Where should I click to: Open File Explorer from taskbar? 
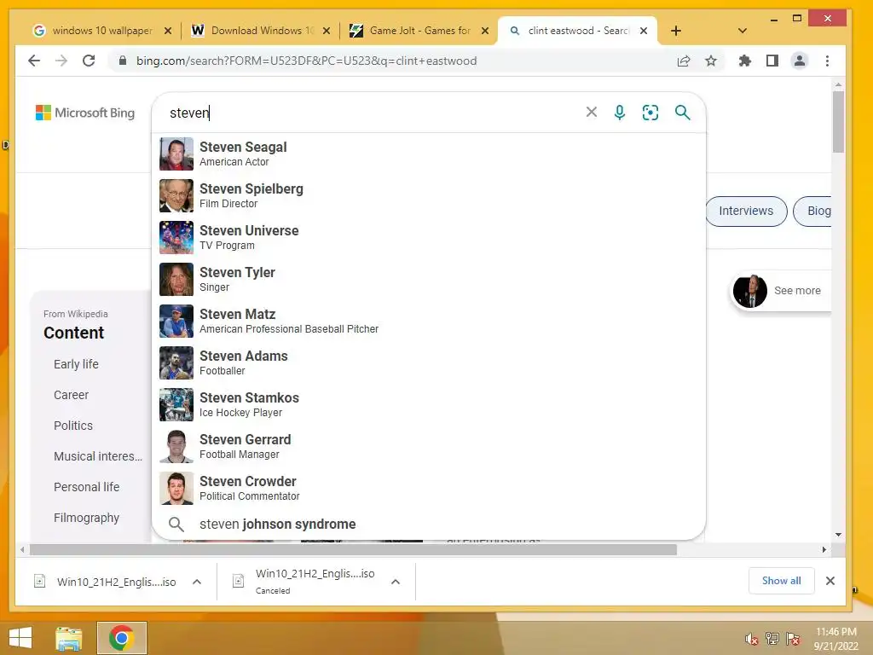coord(68,638)
